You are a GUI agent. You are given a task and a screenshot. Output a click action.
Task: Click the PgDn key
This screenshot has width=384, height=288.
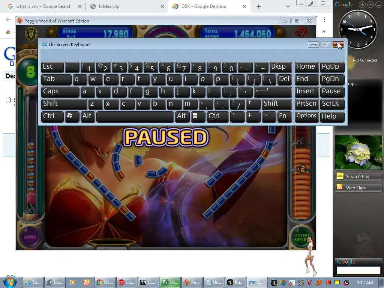332,79
